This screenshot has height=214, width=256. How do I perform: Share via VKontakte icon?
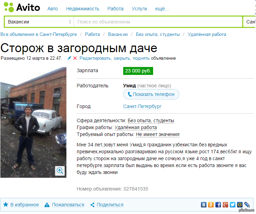(203, 205)
